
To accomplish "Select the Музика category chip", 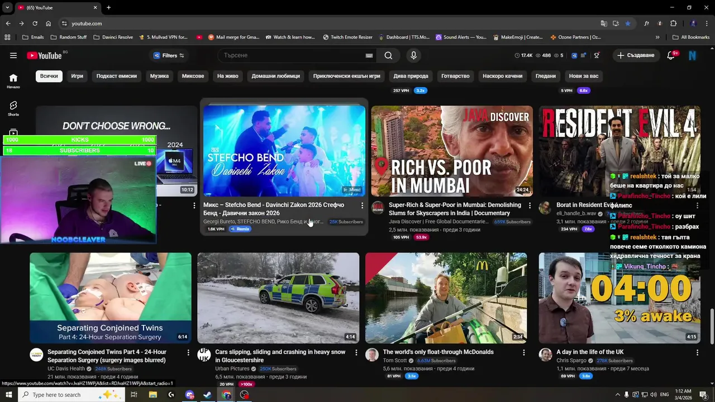I will coord(159,76).
